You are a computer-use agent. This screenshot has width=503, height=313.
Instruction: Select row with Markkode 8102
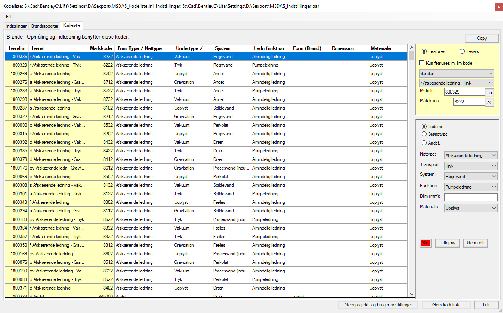(206, 108)
